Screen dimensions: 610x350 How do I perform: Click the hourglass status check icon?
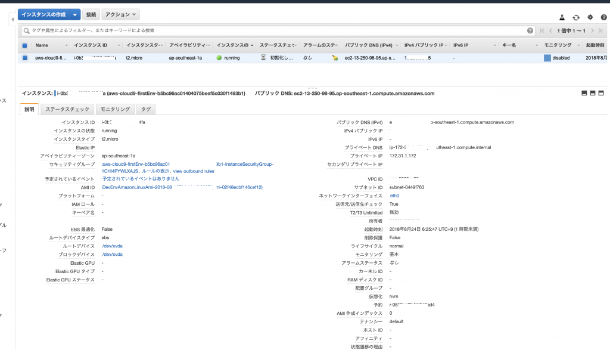(263, 57)
